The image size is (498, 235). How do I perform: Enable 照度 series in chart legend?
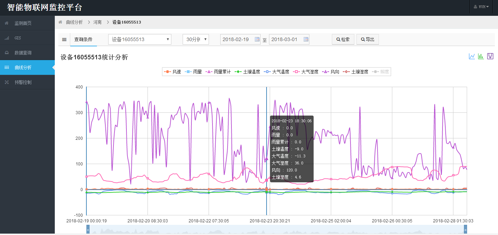pyautogui.click(x=381, y=72)
